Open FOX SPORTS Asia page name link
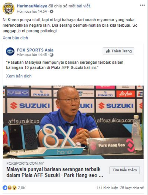 click(35, 50)
